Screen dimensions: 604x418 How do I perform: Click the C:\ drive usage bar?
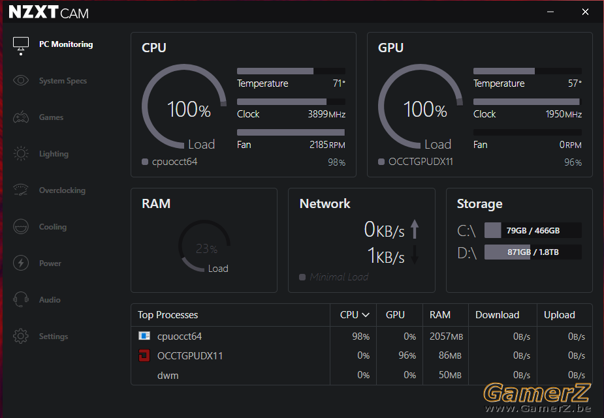point(533,230)
